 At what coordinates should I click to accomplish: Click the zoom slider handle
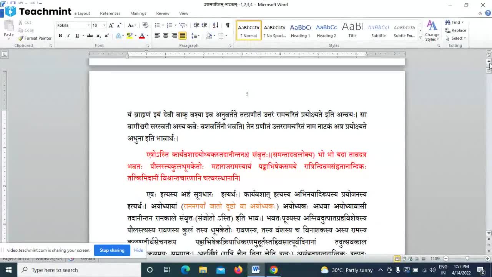[x=467, y=259]
